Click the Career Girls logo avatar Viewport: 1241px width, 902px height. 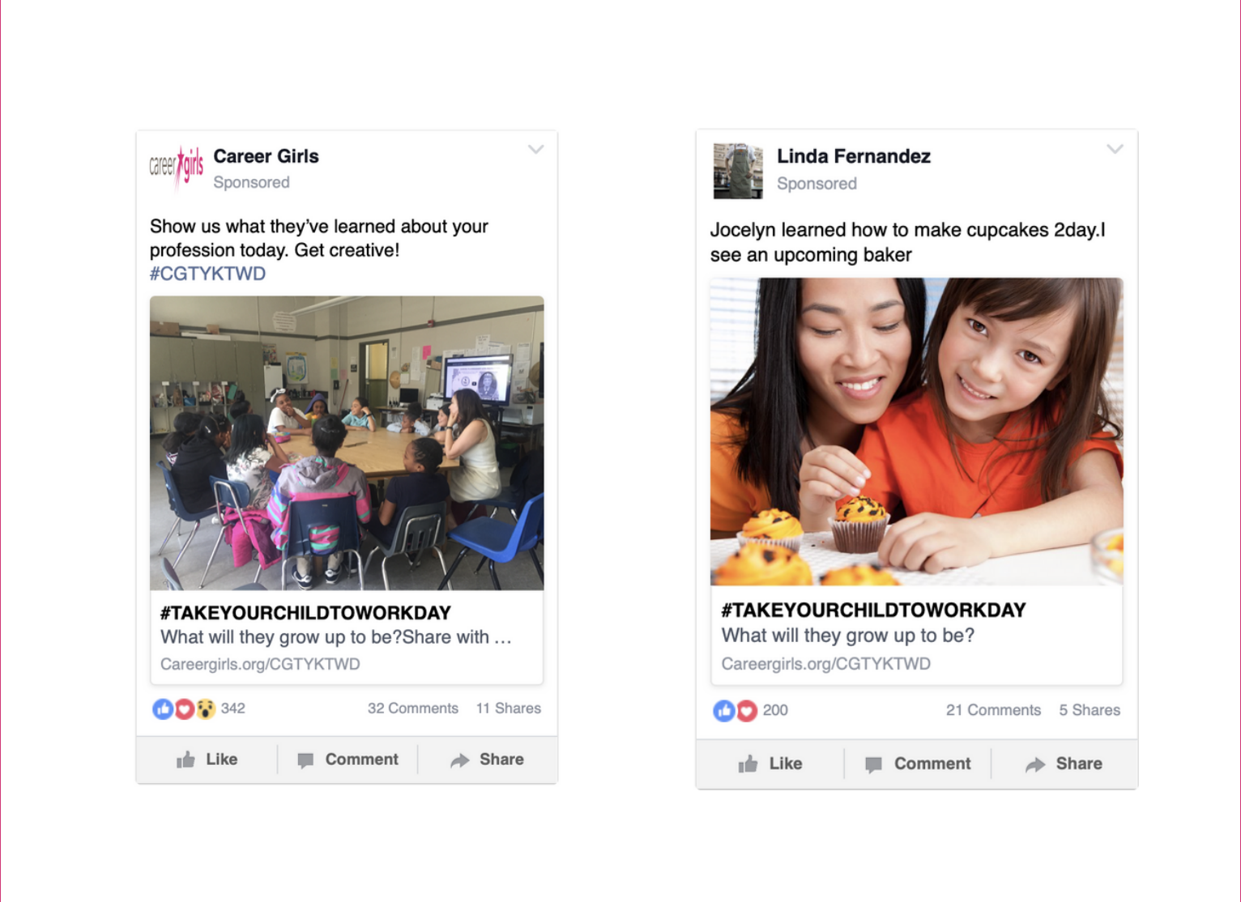(x=177, y=168)
